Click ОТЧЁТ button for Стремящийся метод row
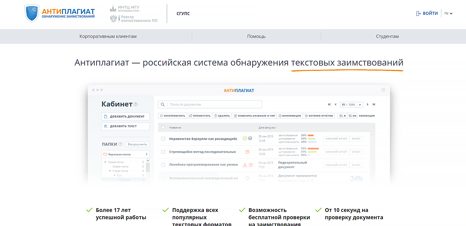The width and height of the screenshot is (466, 226). pos(356,152)
